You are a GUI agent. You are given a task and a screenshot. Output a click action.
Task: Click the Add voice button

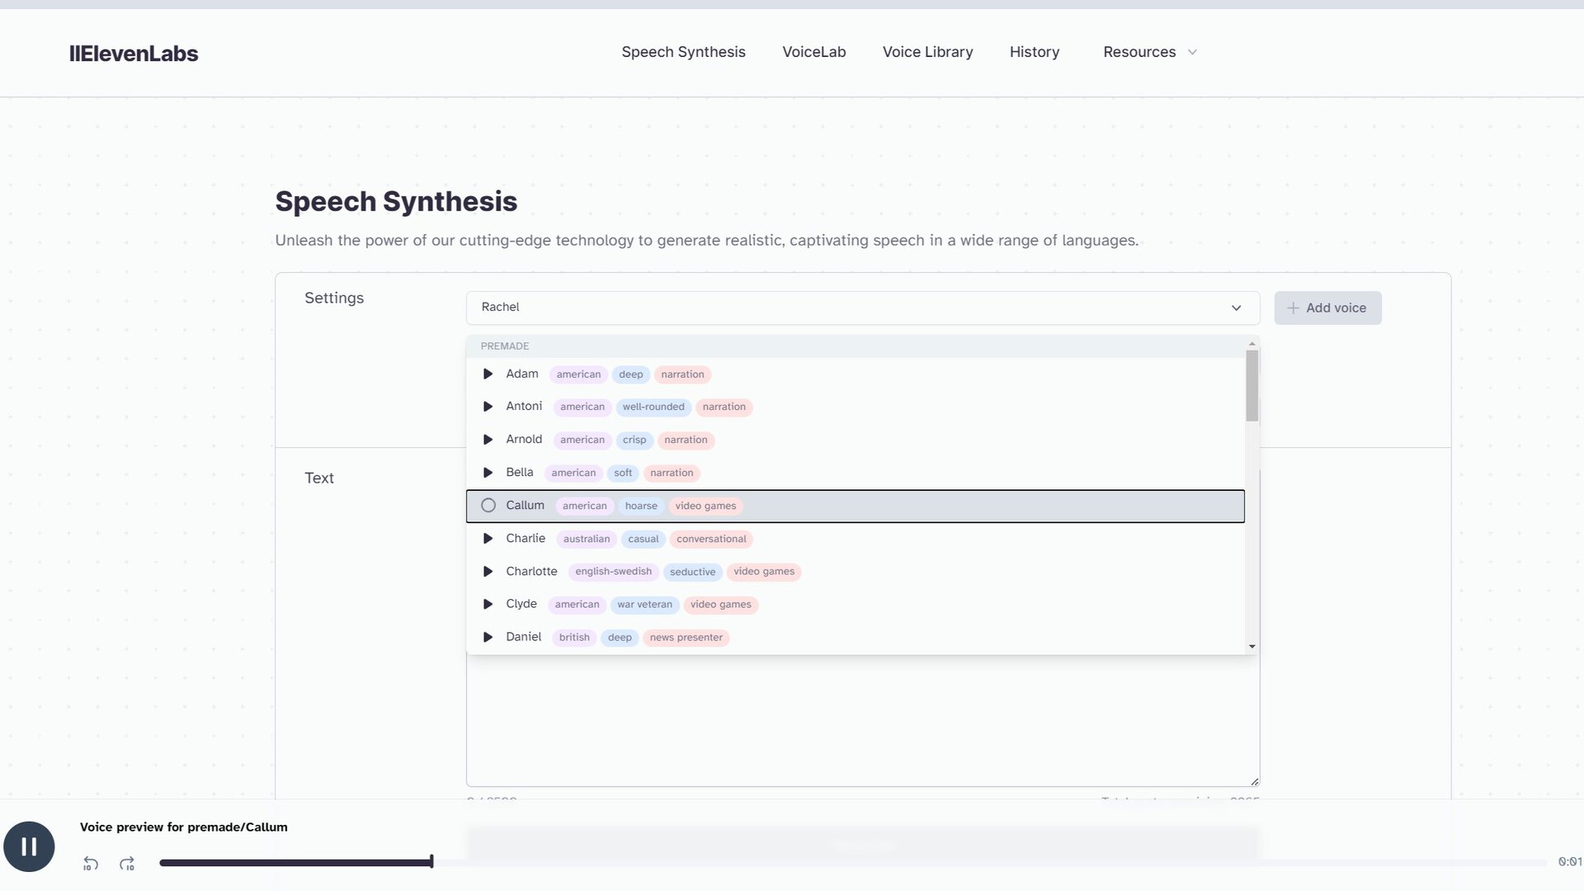pyautogui.click(x=1327, y=308)
